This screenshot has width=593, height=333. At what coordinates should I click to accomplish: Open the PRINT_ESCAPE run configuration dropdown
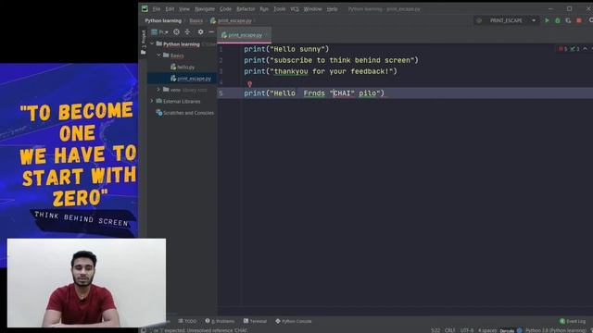pos(507,20)
